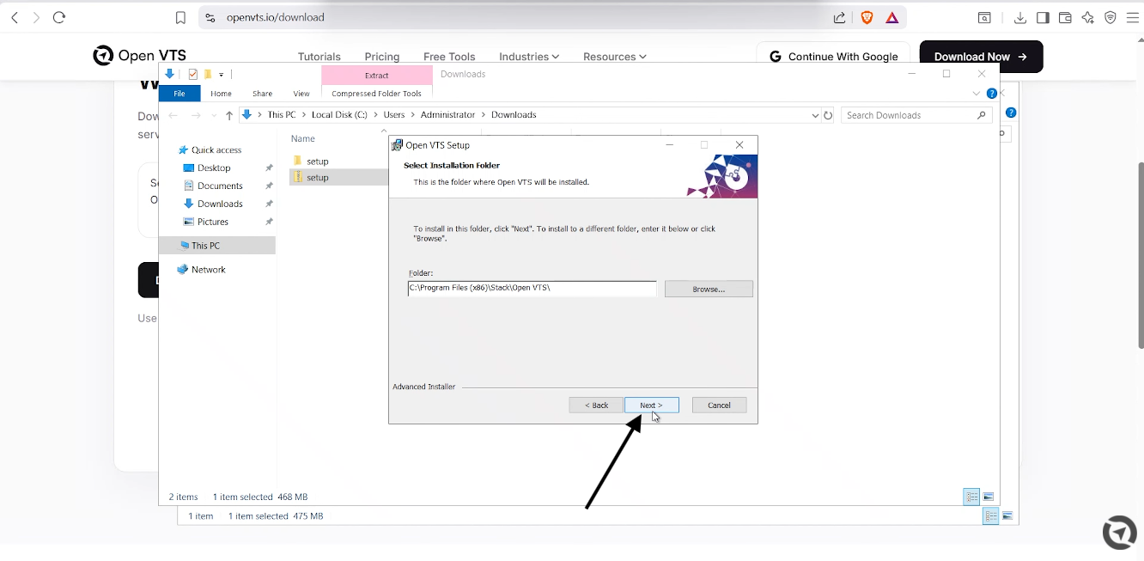1144x561 pixels.
Task: Click Next in the Open VTS Setup
Action: [651, 405]
